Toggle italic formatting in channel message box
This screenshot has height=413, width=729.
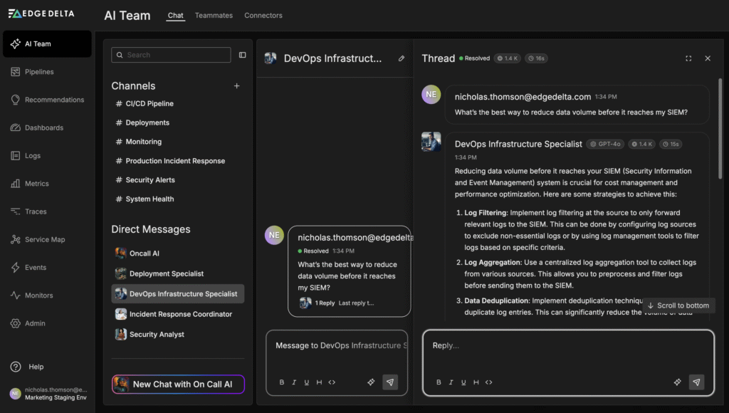[x=294, y=382]
